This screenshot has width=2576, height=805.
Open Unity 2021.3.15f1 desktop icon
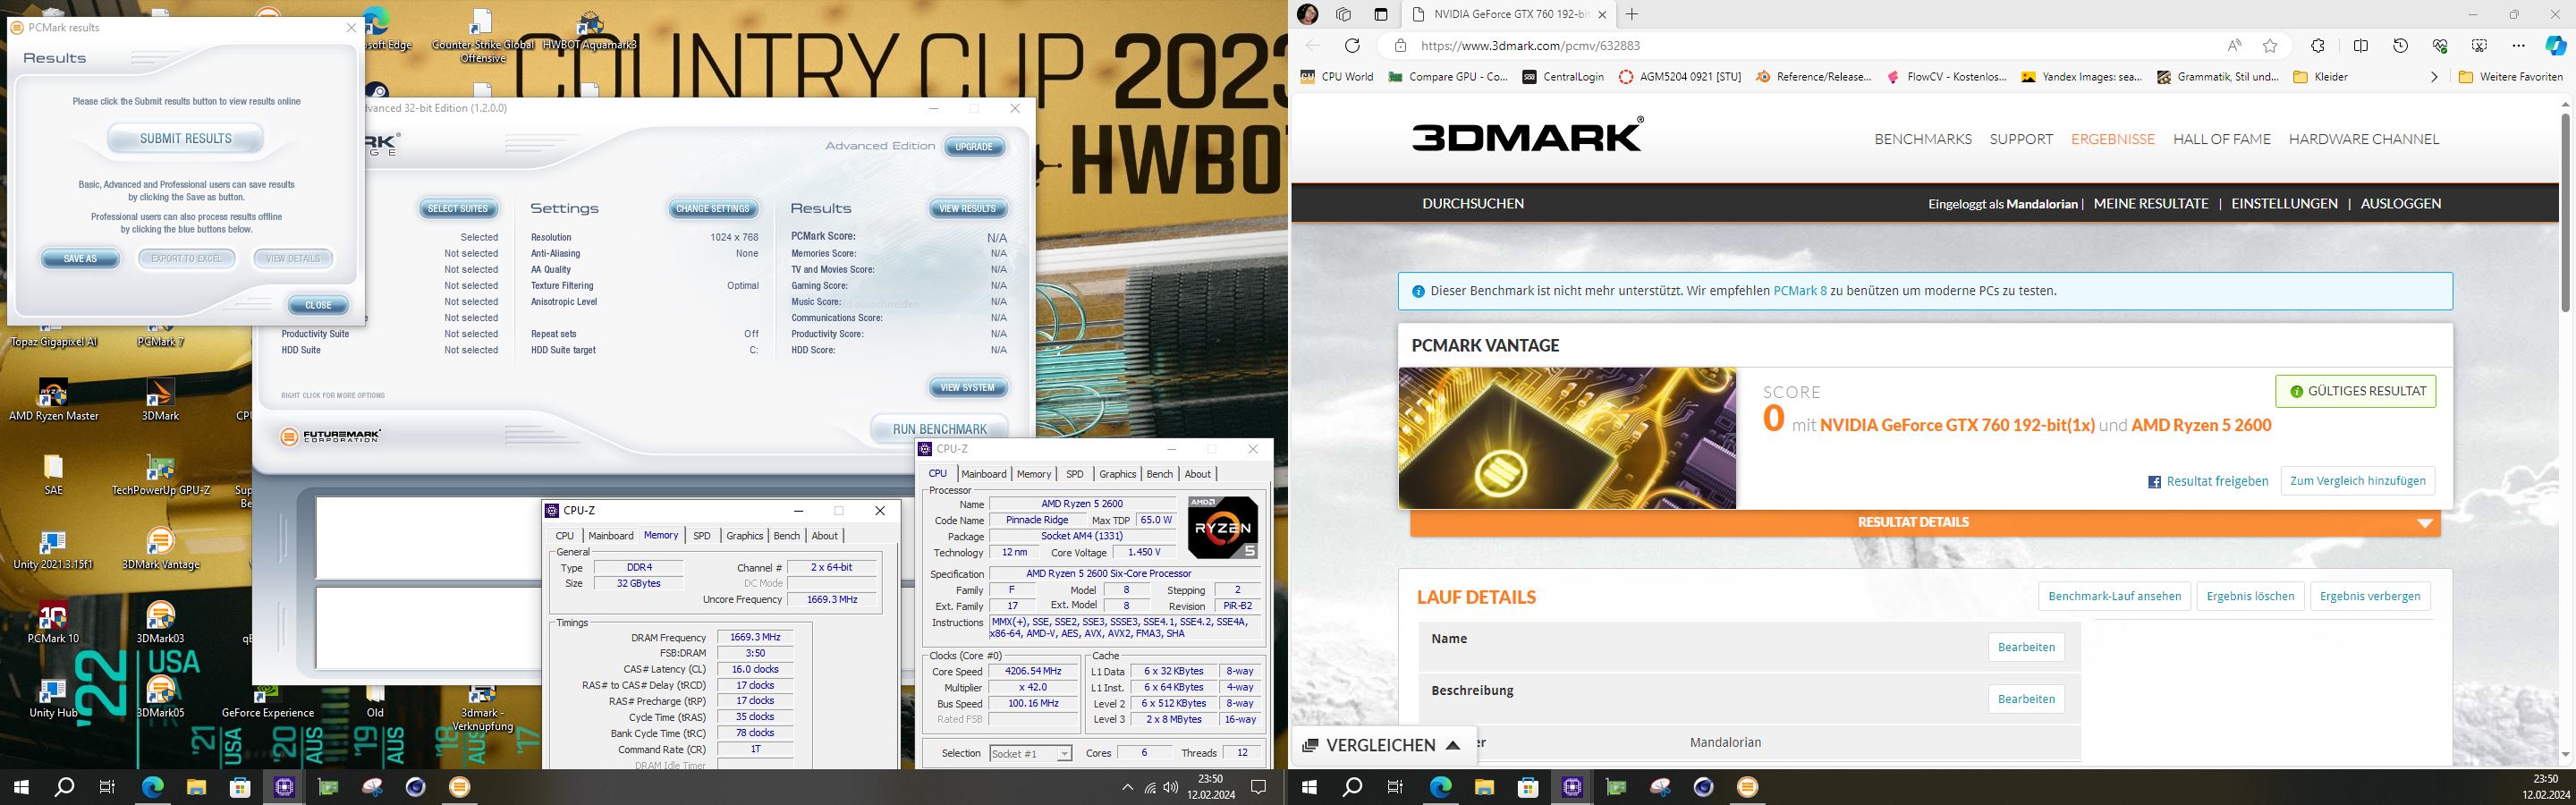[53, 548]
